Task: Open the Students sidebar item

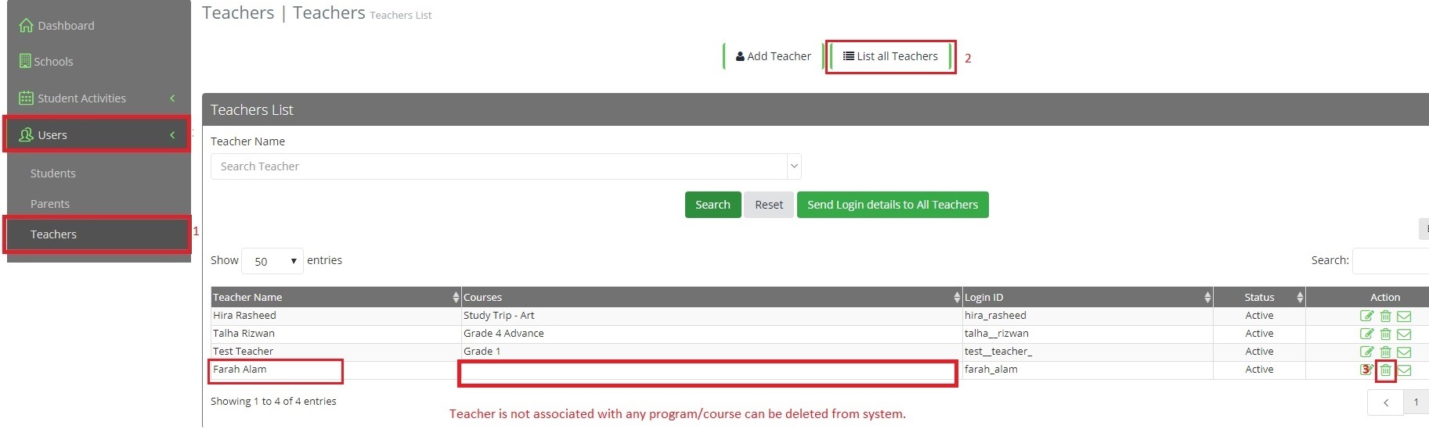Action: click(x=53, y=173)
